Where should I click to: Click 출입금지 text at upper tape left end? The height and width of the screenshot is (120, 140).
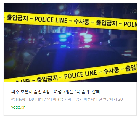[17, 18]
